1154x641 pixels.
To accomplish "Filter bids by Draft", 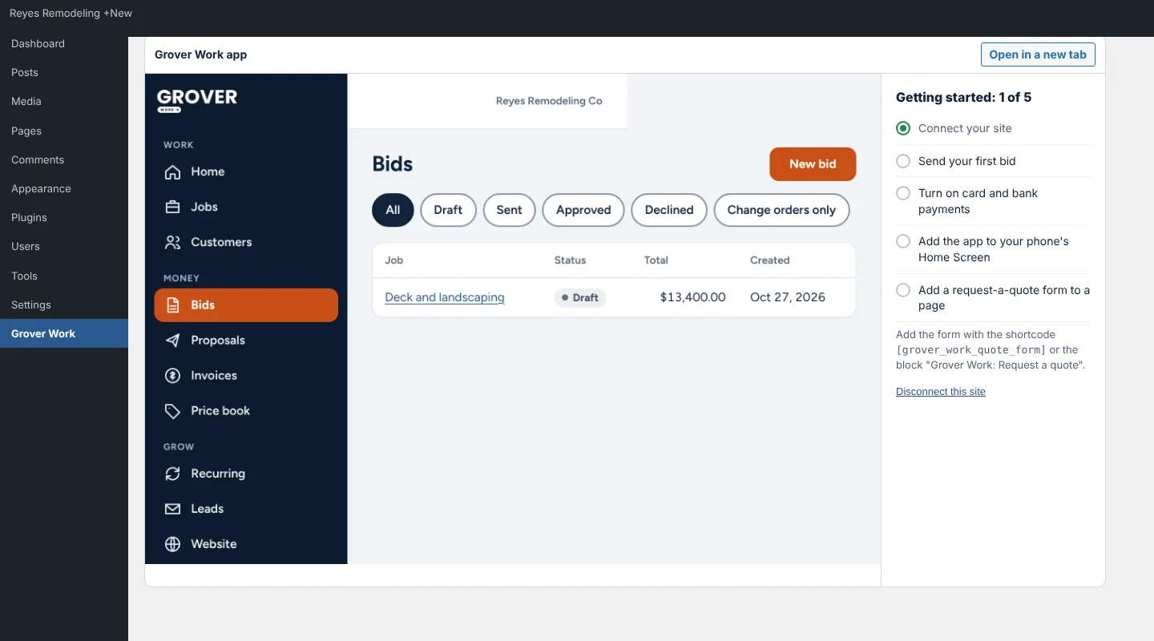I will point(448,210).
